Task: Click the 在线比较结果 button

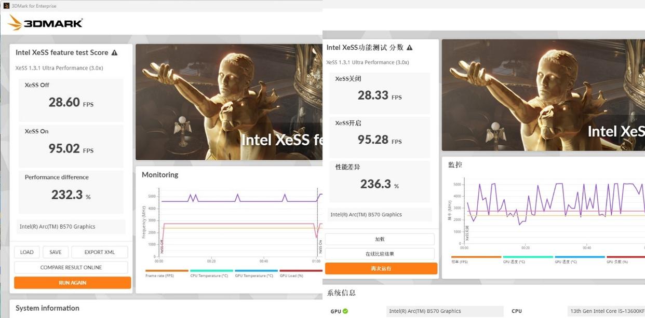Action: pyautogui.click(x=380, y=254)
